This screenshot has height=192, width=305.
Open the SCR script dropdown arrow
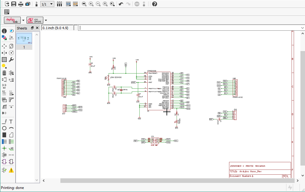pyautogui.click(x=70, y=6)
